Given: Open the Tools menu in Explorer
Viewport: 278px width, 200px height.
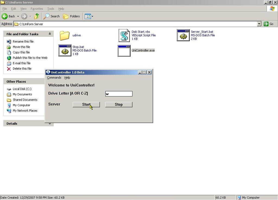Looking at the screenshot, I should [x=51, y=9].
